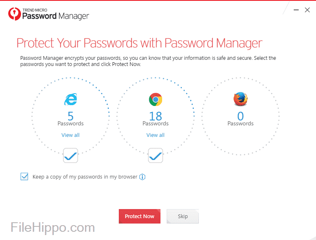Click the Internet Explorer browser icon
Screen dimensions: 316x240
pos(71,99)
